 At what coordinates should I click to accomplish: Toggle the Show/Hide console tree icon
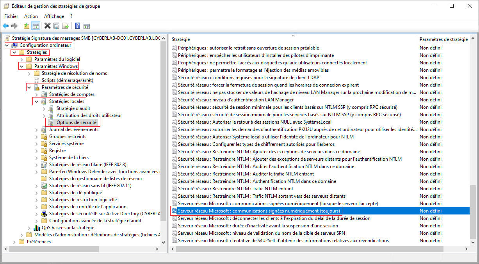[36, 26]
